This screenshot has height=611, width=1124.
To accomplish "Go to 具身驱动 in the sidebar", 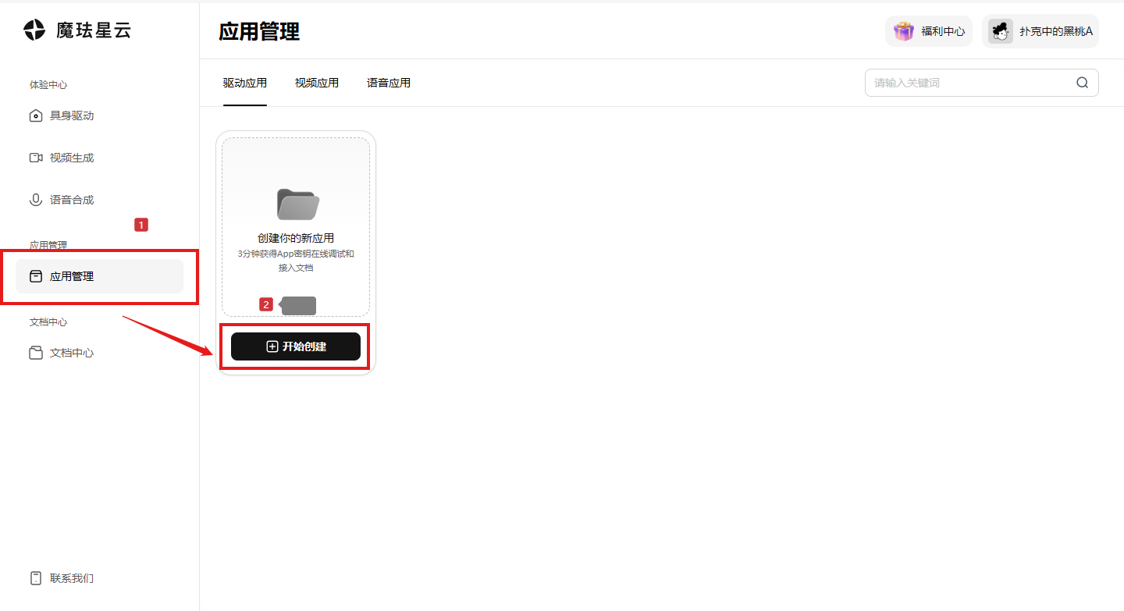I will [x=100, y=116].
